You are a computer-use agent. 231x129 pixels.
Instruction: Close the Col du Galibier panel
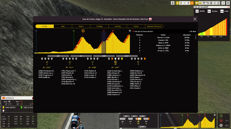(228, 7)
